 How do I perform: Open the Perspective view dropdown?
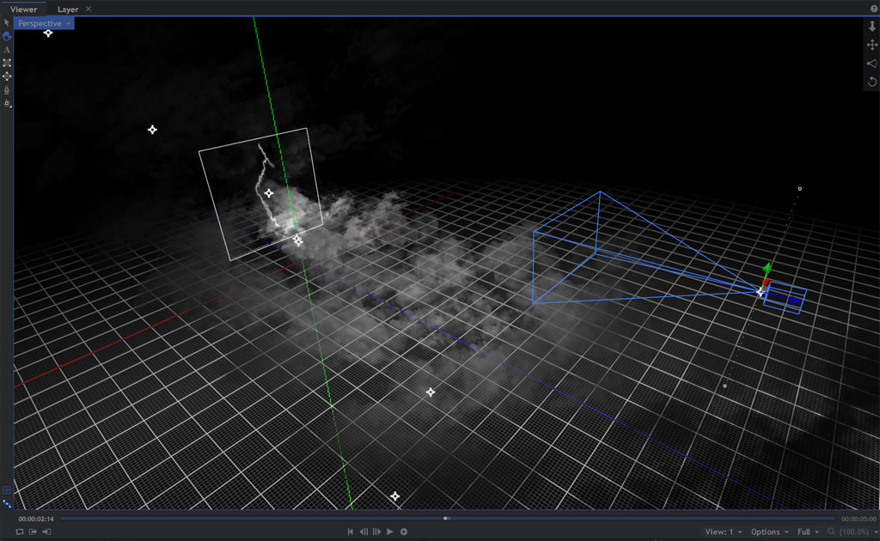click(x=44, y=23)
